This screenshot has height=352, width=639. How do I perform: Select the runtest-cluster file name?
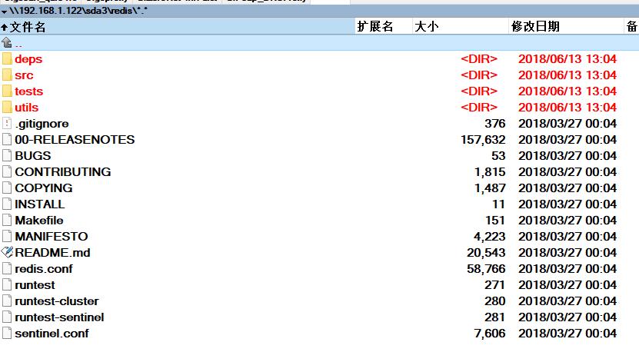click(57, 301)
